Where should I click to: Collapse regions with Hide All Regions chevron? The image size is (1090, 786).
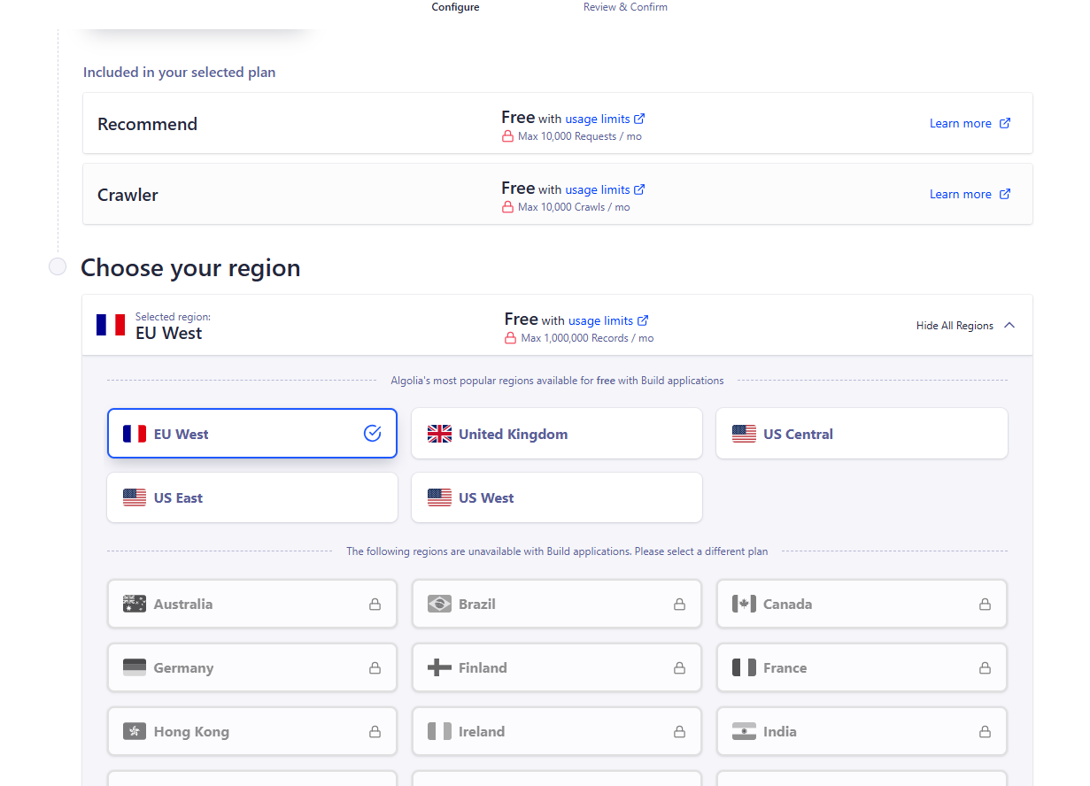[x=1009, y=325]
